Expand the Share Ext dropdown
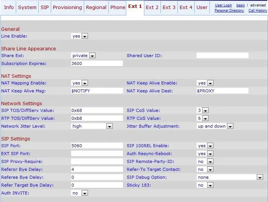This screenshot has width=268, height=202. click(x=83, y=56)
